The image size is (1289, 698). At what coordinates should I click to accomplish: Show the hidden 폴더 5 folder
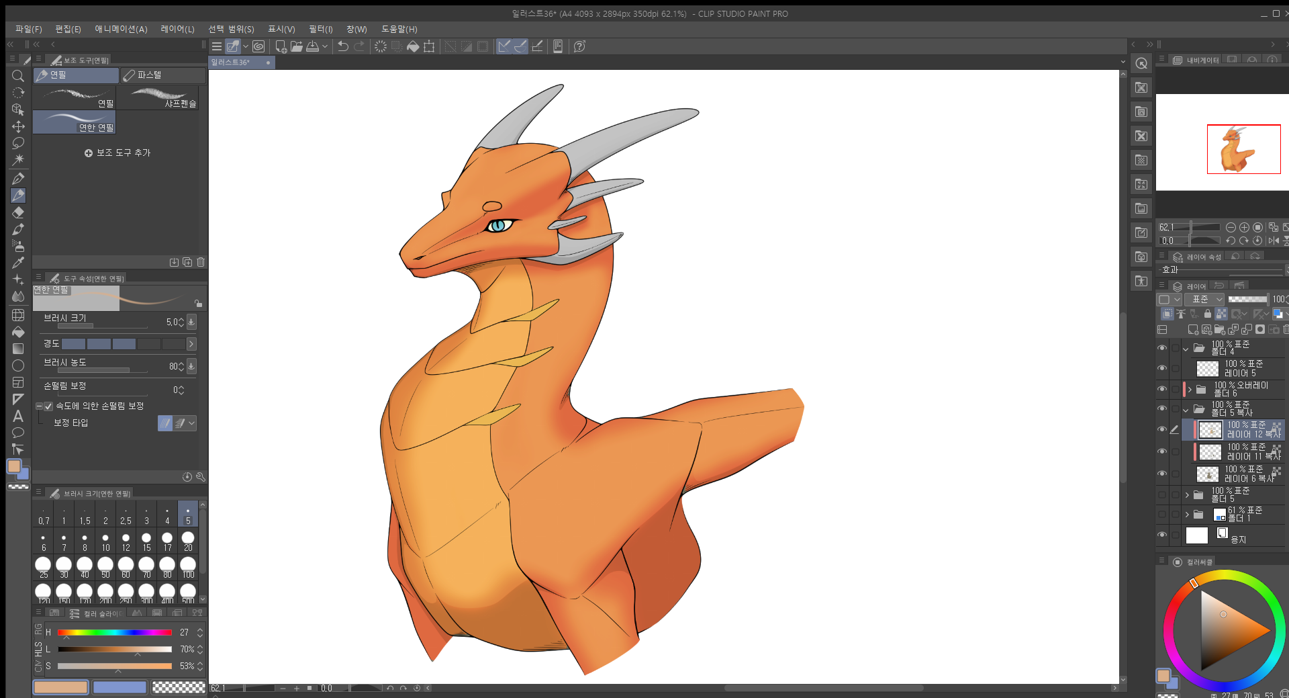(1162, 495)
